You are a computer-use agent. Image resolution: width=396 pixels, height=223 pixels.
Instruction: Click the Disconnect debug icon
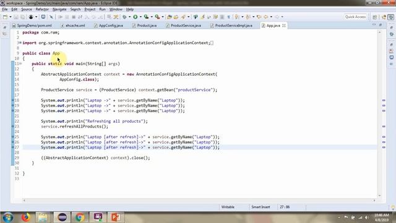(x=80, y=17)
